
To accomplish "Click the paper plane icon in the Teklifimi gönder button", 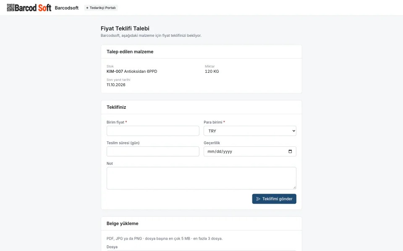I will 258,199.
